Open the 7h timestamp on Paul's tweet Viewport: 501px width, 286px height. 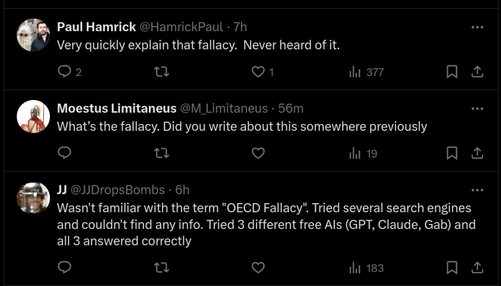[240, 27]
